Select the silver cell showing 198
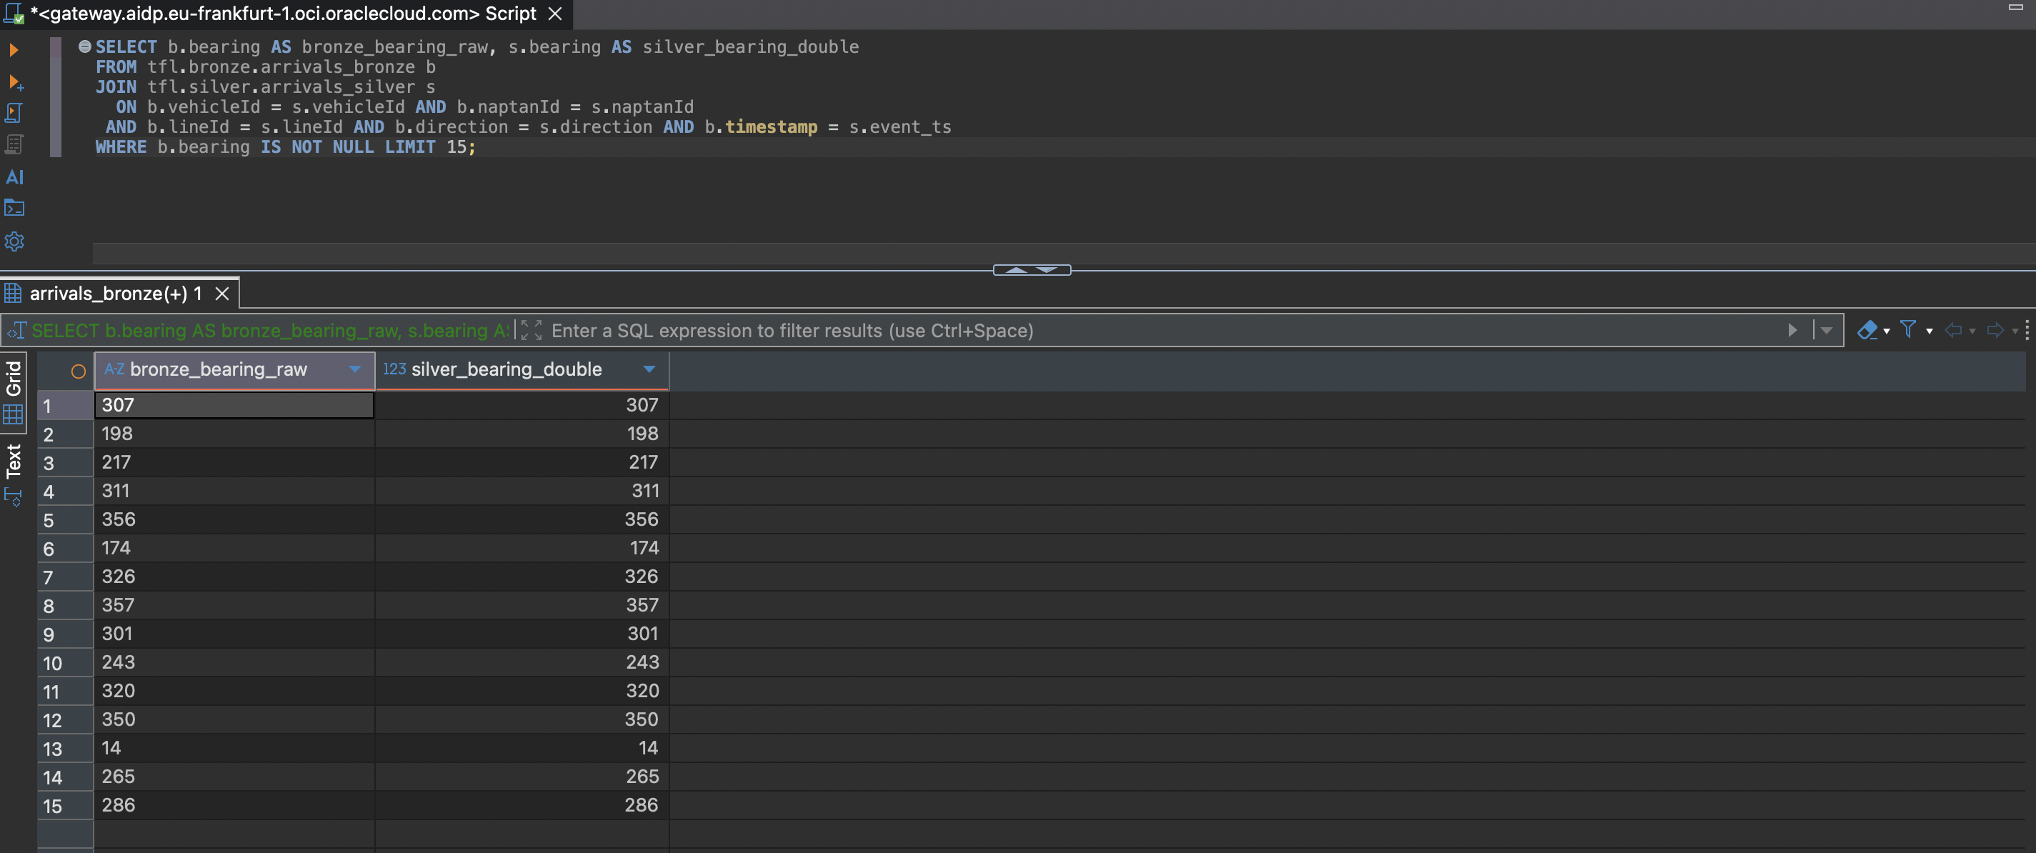 [522, 433]
